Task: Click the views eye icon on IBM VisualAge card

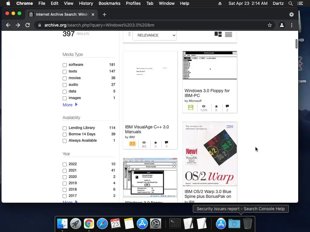Action: (x=144, y=143)
